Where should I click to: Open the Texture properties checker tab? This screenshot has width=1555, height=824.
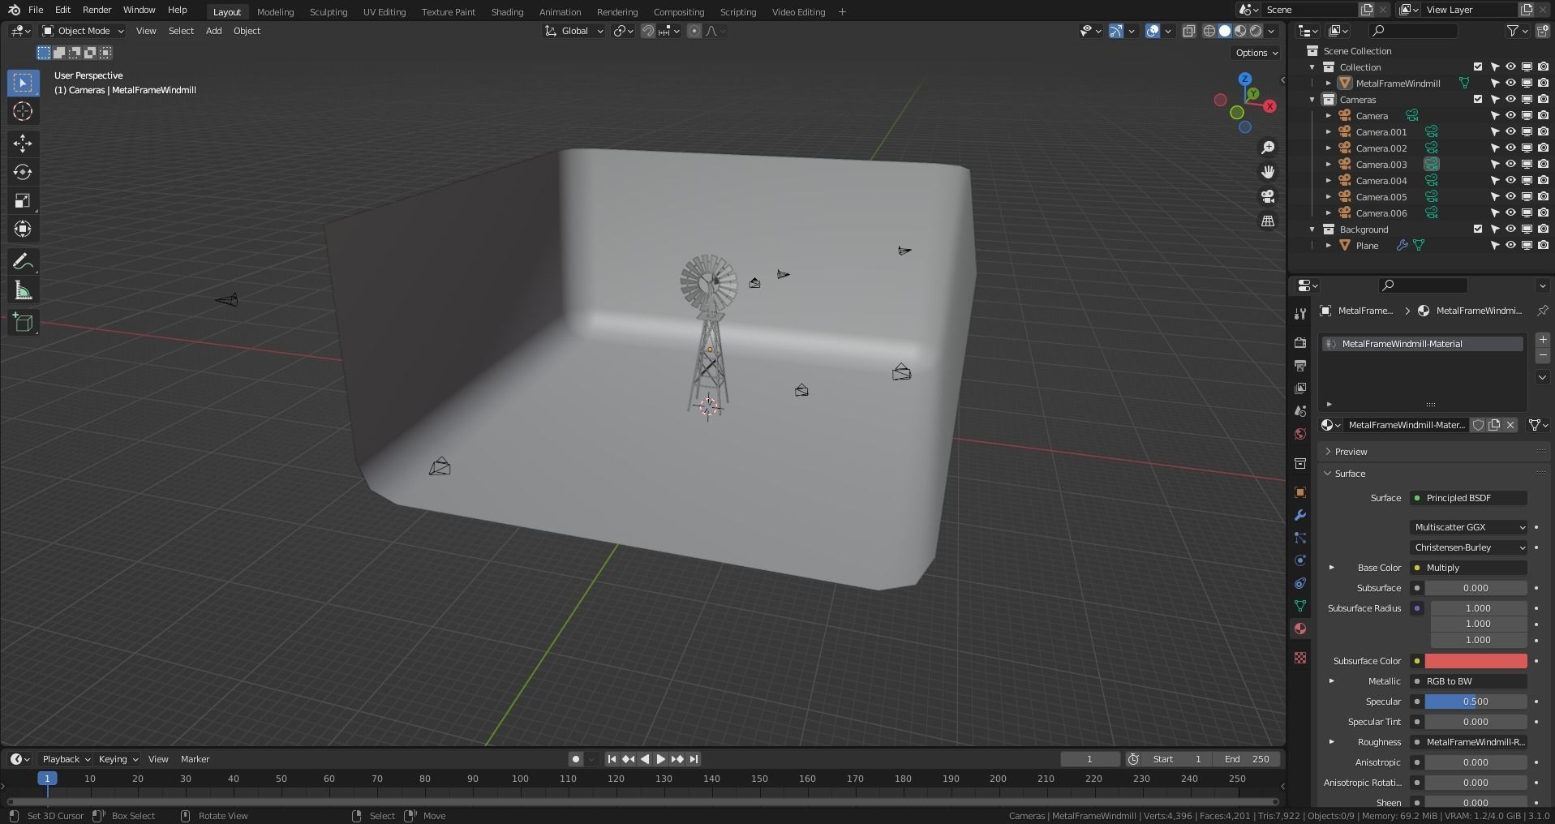point(1300,658)
